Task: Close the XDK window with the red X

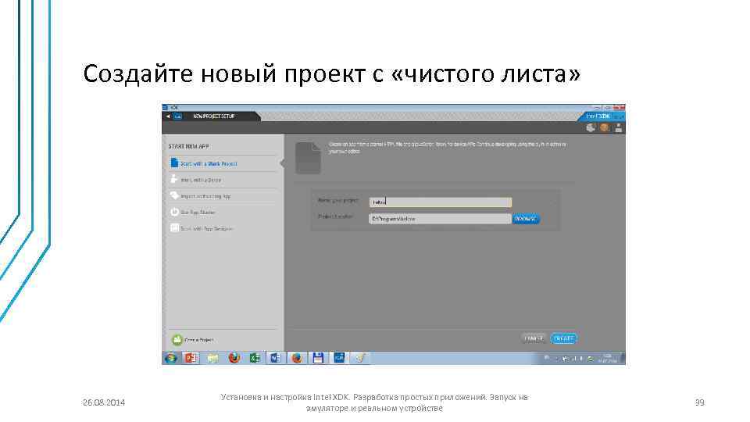Action: [619, 108]
